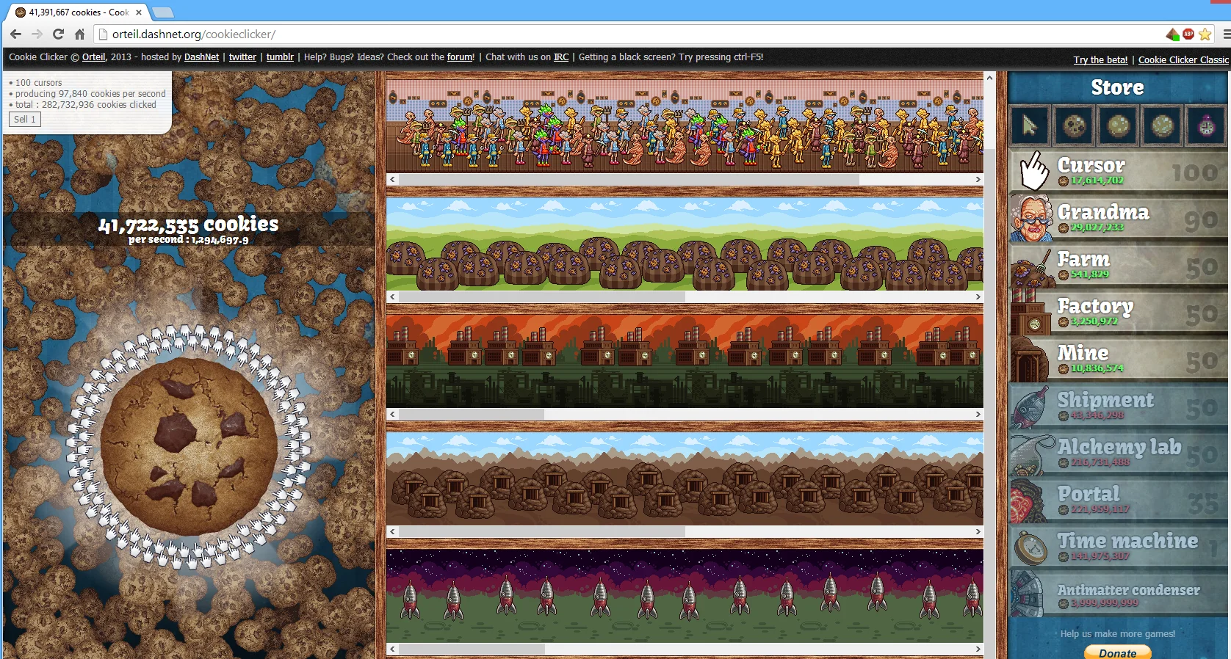1231x659 pixels.
Task: Open Cookie Clicker Classic link
Action: point(1183,60)
